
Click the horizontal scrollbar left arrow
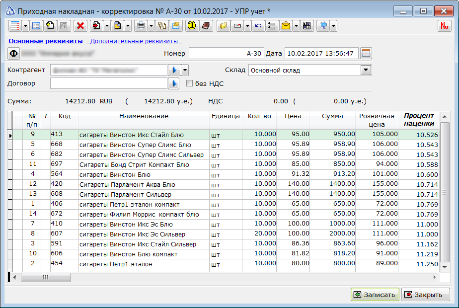pyautogui.click(x=14, y=277)
